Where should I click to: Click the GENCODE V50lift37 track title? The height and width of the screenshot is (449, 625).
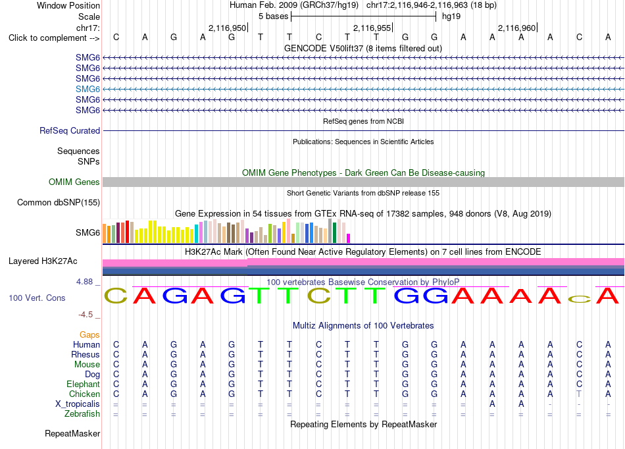coord(363,49)
